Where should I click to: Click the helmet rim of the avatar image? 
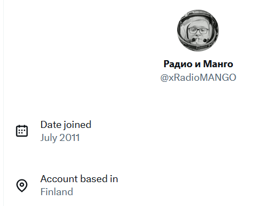point(198,15)
